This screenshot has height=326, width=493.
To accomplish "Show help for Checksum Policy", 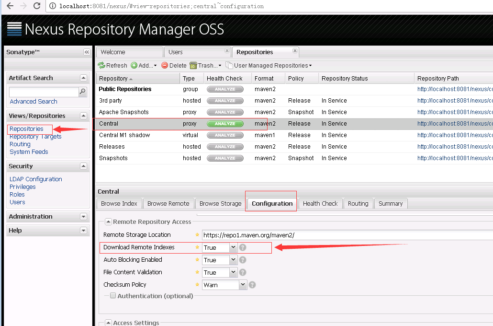I will pyautogui.click(x=252, y=285).
